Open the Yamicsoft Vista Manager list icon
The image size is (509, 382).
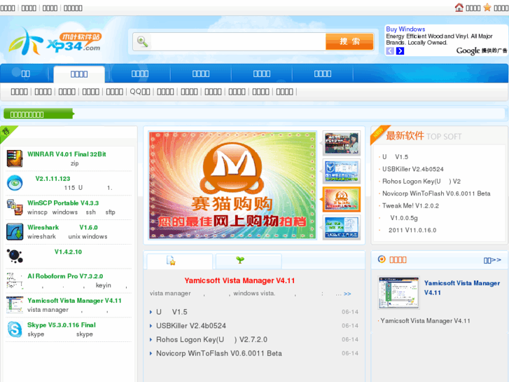click(15, 305)
